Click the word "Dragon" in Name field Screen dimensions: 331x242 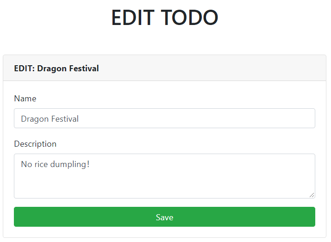(34, 119)
